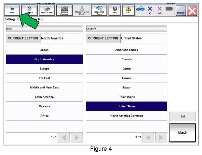Viewport: 202px width, 155px height.
Task: Click the VI connection status icon
Action: 150,10
